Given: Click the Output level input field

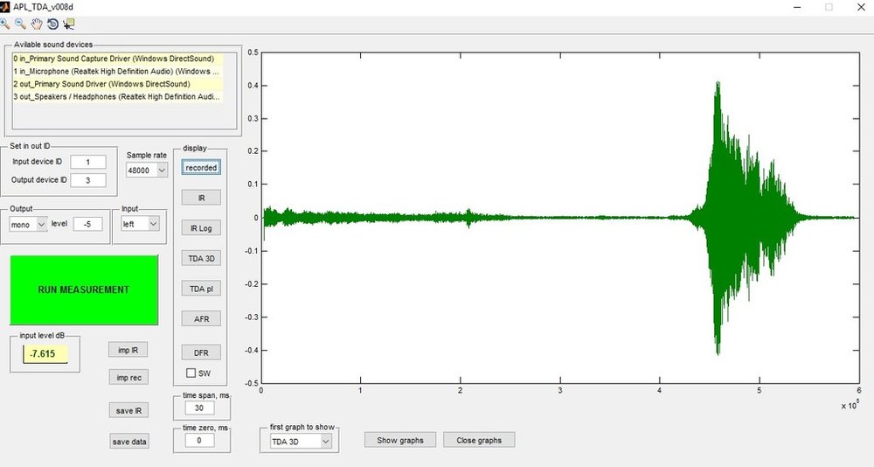Looking at the screenshot, I should pyautogui.click(x=87, y=224).
